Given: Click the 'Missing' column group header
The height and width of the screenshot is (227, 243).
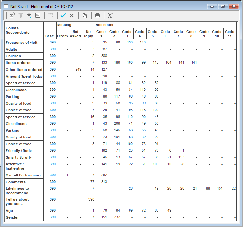Looking at the screenshot, I should click(64, 25).
